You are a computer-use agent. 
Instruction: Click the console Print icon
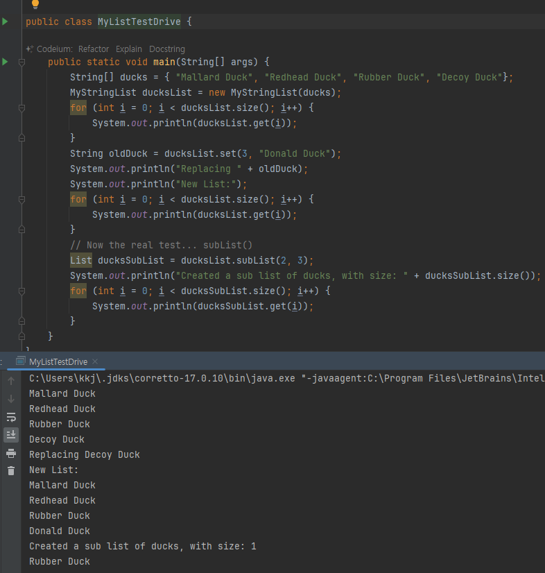11,453
